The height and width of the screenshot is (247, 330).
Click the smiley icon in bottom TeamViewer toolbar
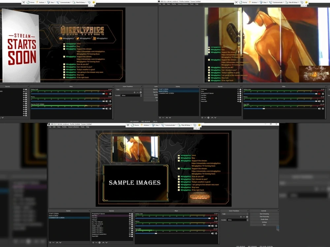coord(199,125)
